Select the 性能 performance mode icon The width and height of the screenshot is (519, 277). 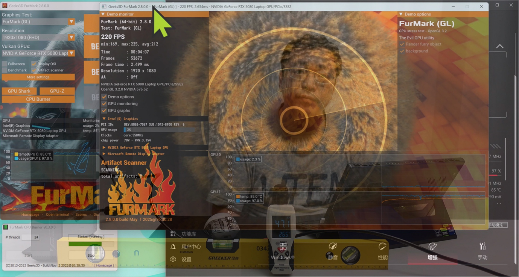pyautogui.click(x=382, y=246)
